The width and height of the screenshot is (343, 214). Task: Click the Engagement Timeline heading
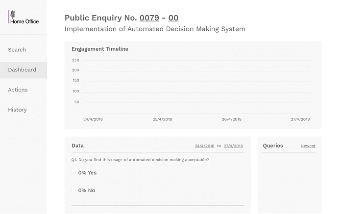tap(100, 49)
